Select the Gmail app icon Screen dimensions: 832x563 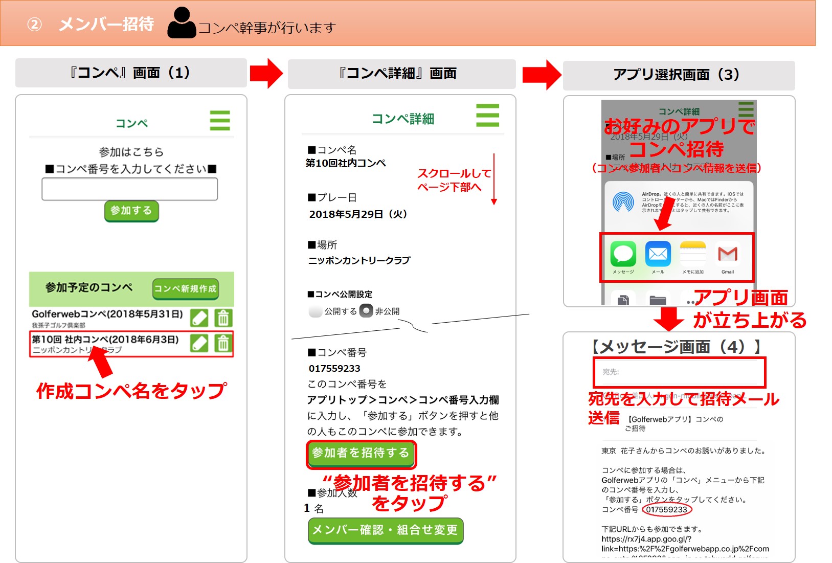[727, 254]
